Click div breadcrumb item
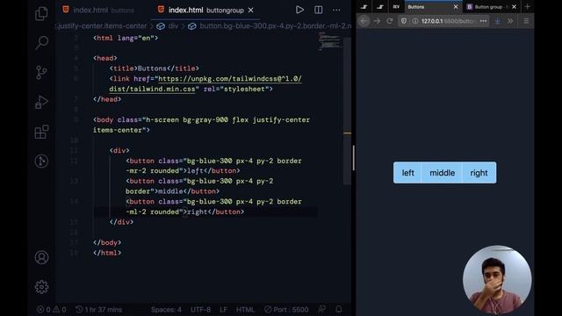Viewport: 562px width, 316px height. [x=173, y=25]
